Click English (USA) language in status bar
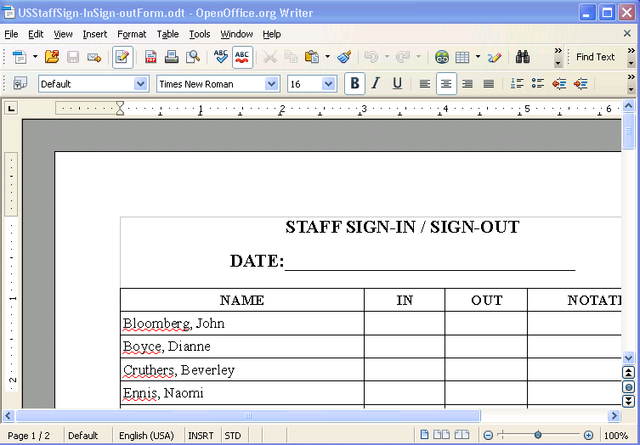This screenshot has height=445, width=640. (x=146, y=436)
